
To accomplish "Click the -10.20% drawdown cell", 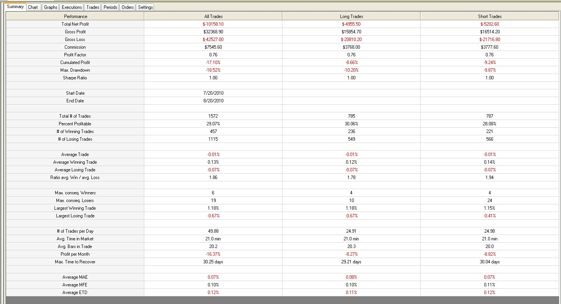I will 351,70.
